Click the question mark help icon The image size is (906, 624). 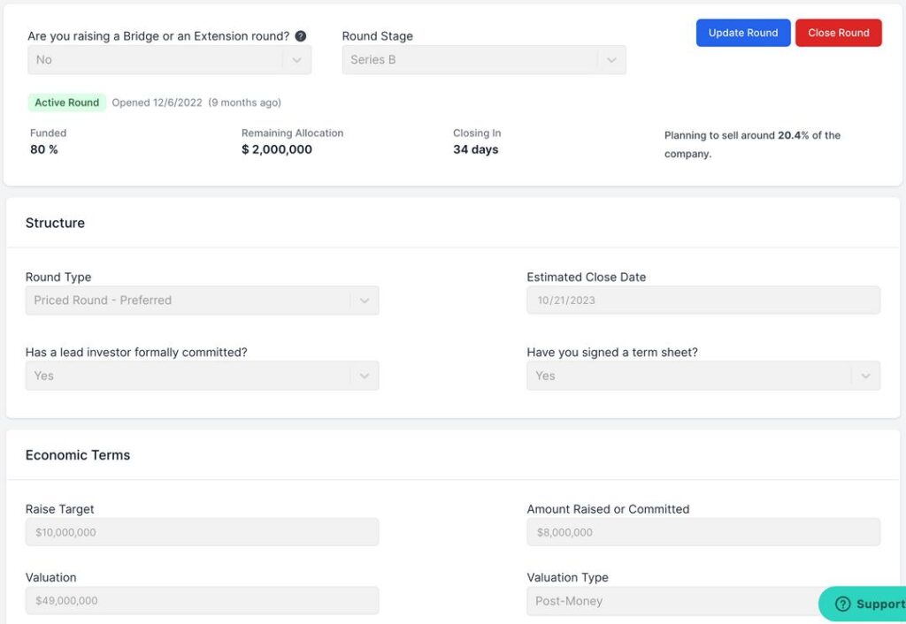point(299,35)
